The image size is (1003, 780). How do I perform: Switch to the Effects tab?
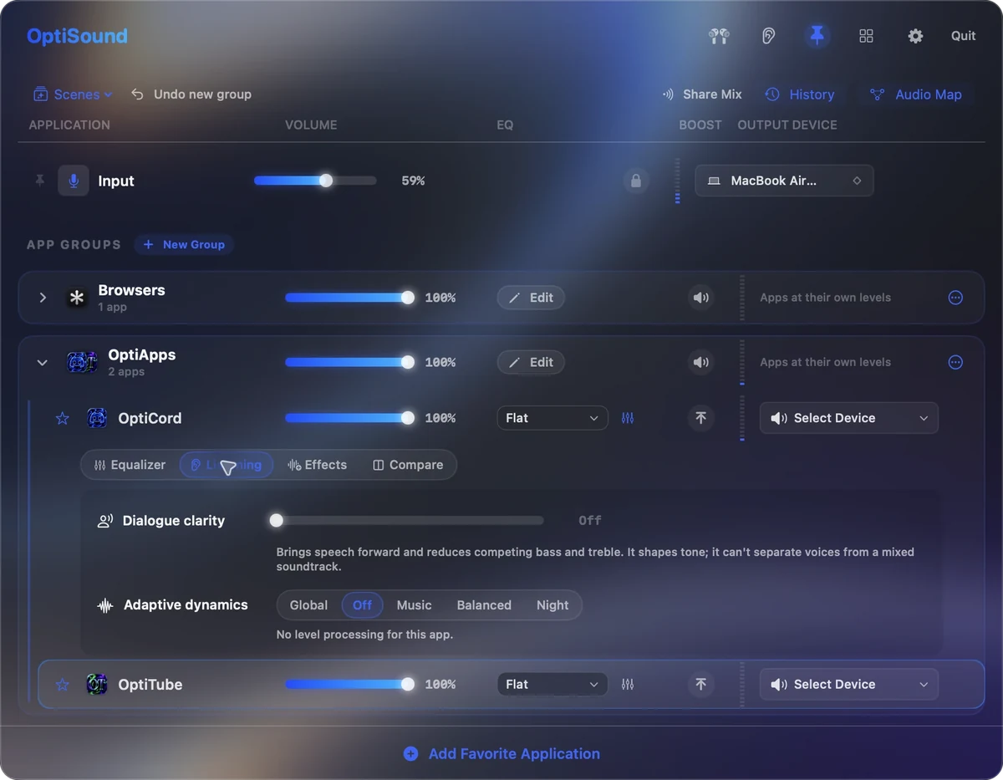tap(317, 465)
